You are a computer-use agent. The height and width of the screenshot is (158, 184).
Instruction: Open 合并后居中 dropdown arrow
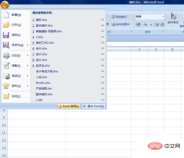coord(131,24)
